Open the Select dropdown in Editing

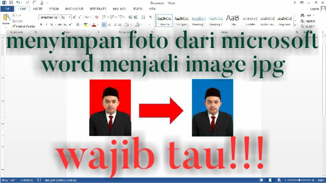click(308, 26)
